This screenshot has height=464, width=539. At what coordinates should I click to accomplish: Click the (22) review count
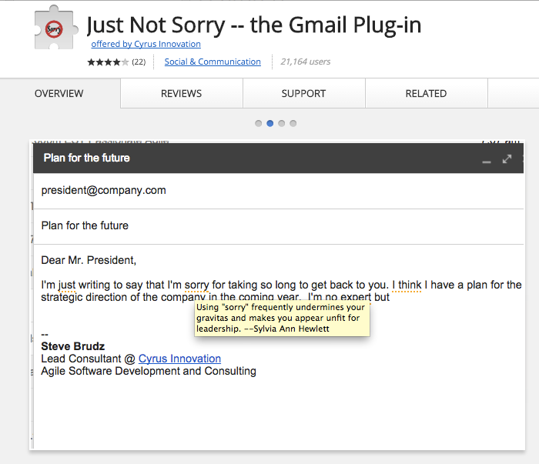[x=139, y=62]
